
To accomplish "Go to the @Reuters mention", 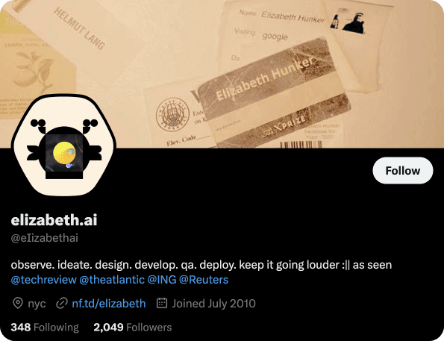I will pos(204,280).
